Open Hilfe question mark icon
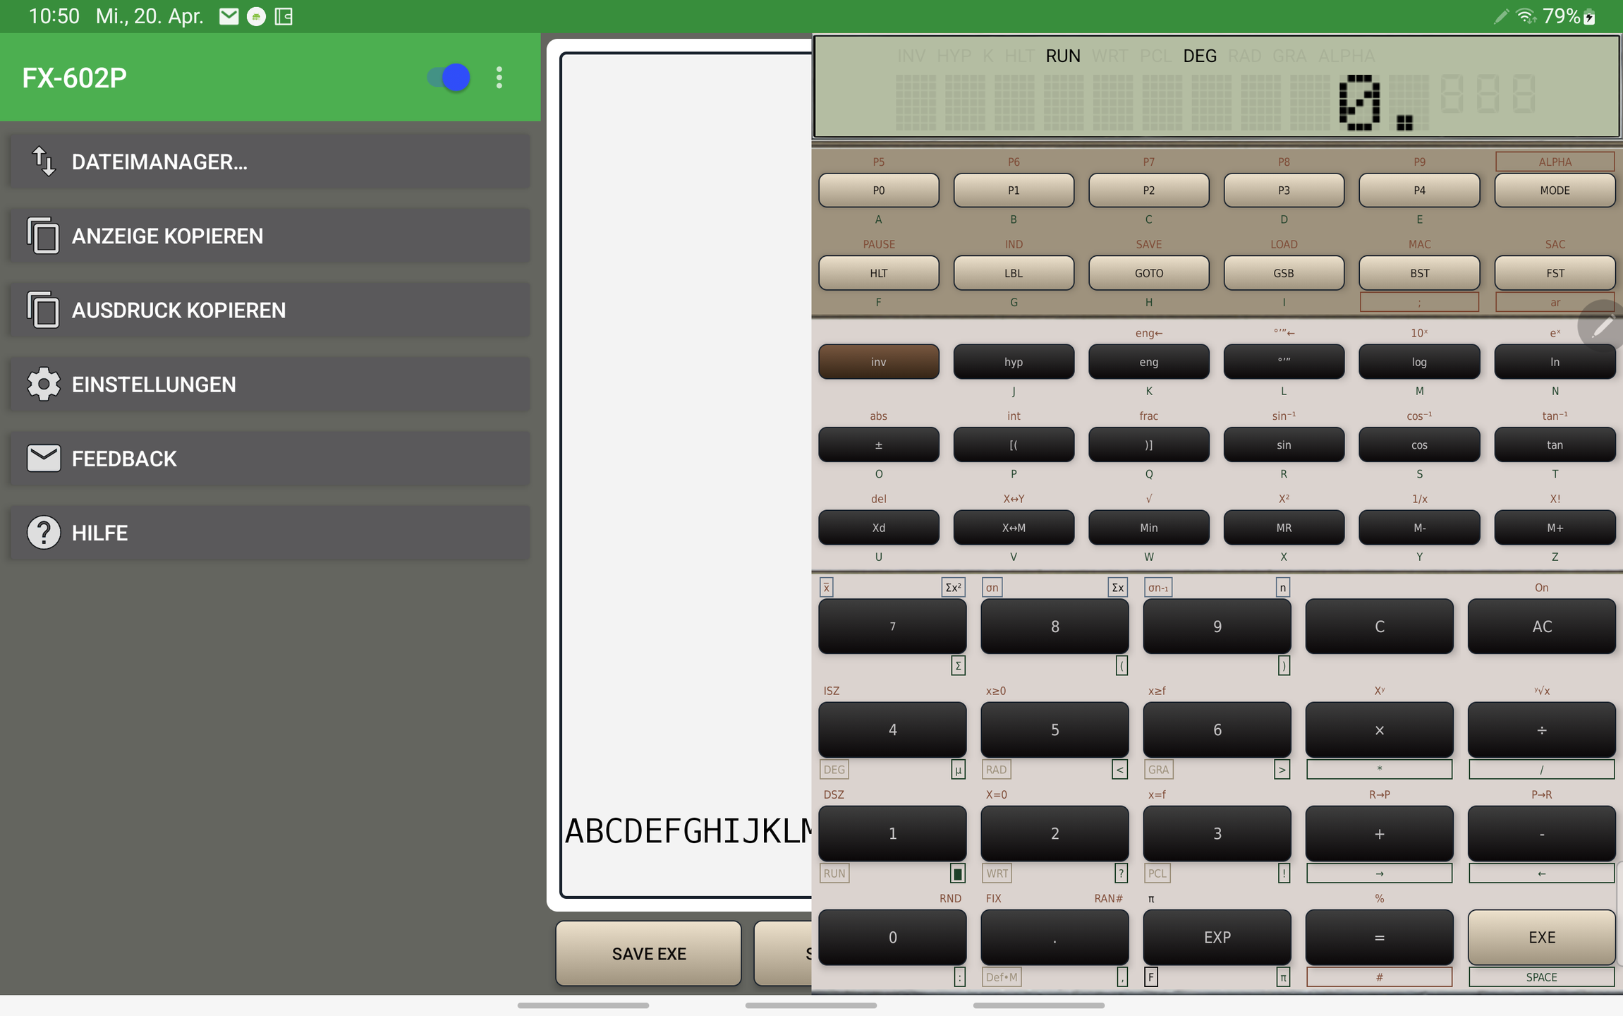Screen dimensions: 1623x1016 [x=43, y=533]
